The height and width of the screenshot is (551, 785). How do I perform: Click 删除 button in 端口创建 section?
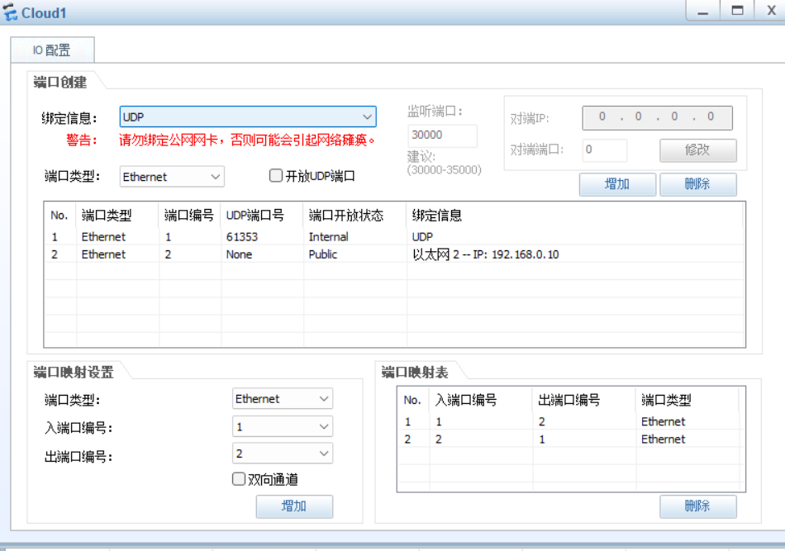(x=697, y=184)
